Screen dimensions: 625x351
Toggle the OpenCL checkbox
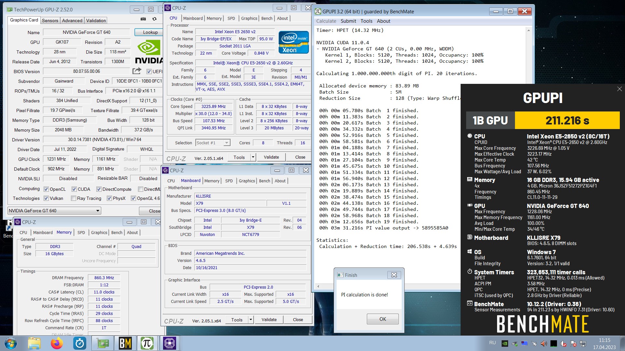tap(46, 189)
